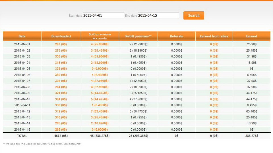Image resolution: width=273 pixels, height=153 pixels.
Task: Click the End date input field
Action: point(158,16)
